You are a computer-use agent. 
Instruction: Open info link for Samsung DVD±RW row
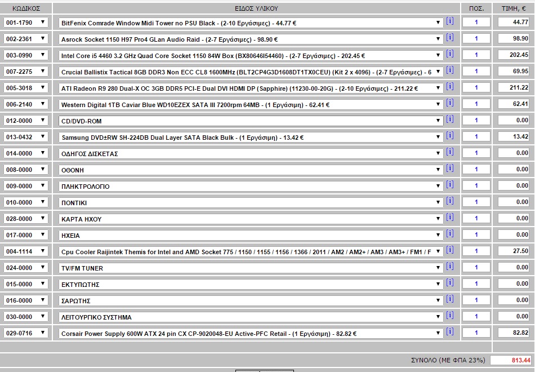[x=450, y=136]
